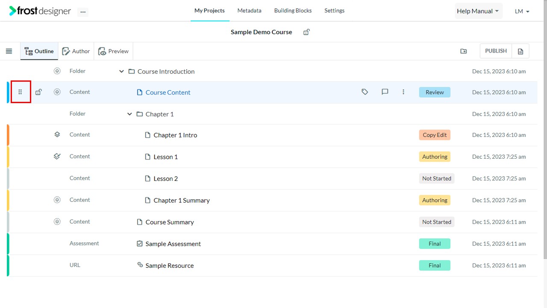
Task: Open the Settings tab
Action: coord(335,11)
